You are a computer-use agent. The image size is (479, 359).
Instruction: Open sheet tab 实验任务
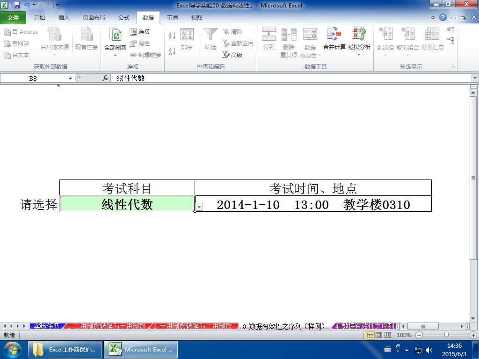(46, 326)
